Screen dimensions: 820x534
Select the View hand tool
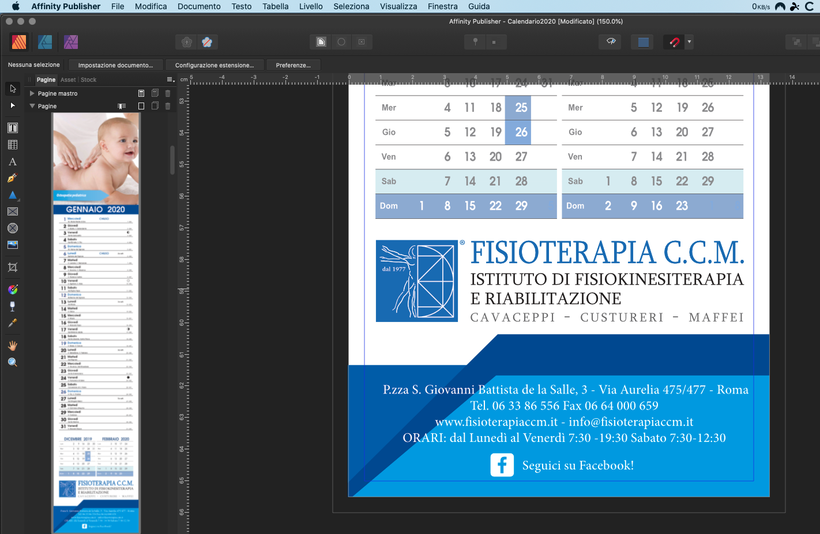[13, 346]
